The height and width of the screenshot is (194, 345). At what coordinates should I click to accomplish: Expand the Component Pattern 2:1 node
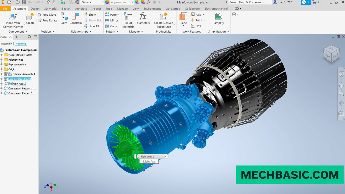point(2,93)
